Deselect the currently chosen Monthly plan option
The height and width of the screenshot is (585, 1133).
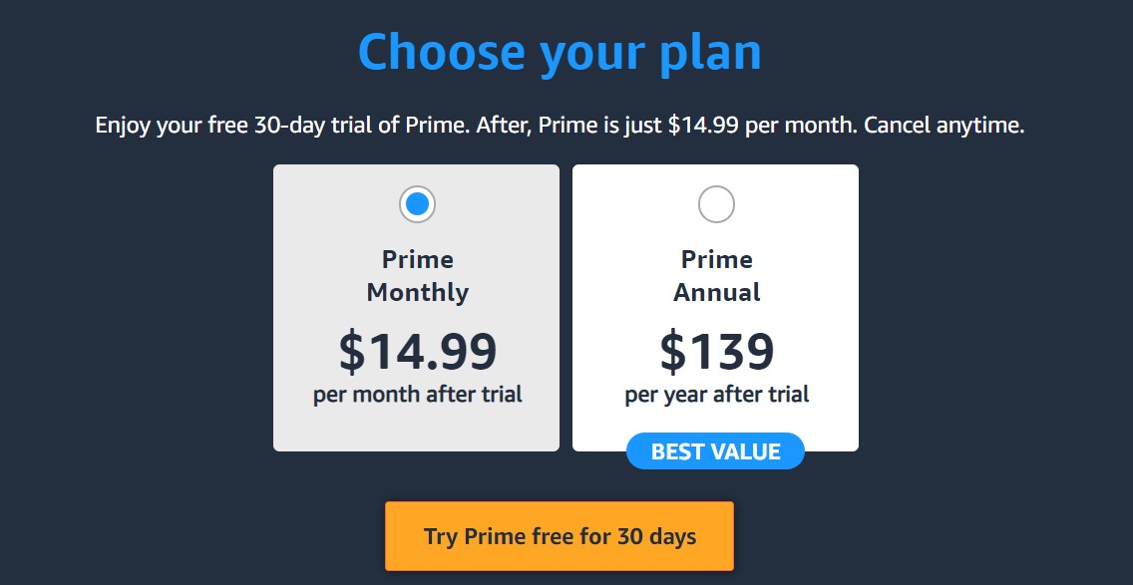click(416, 203)
